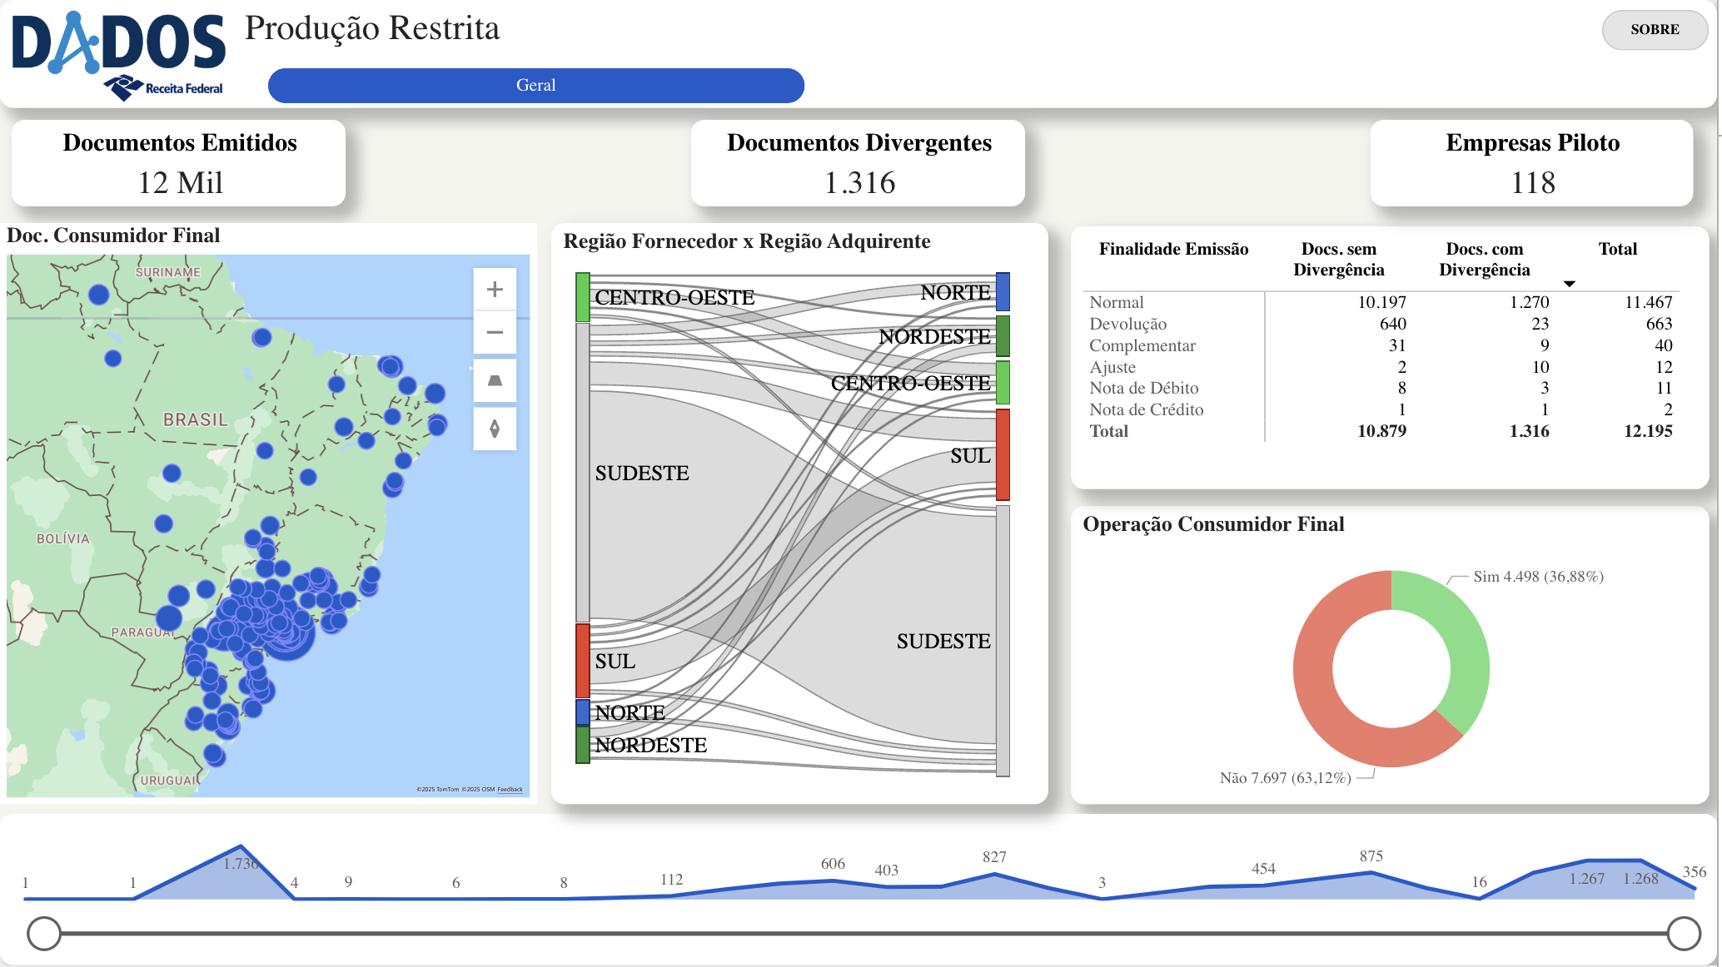
Task: Sort by Docs. com Divergência arrow
Action: tap(1569, 284)
